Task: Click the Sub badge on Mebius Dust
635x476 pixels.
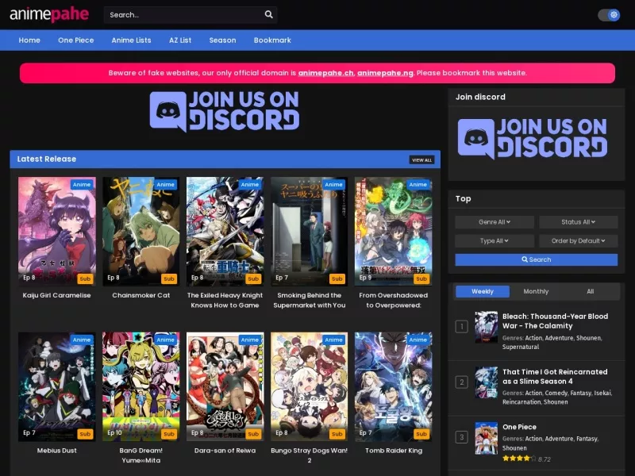Action: tap(85, 434)
